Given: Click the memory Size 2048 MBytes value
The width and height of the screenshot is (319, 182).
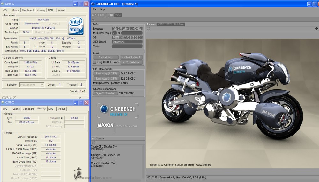Looking at the screenshot, I should (x=27, y=122).
